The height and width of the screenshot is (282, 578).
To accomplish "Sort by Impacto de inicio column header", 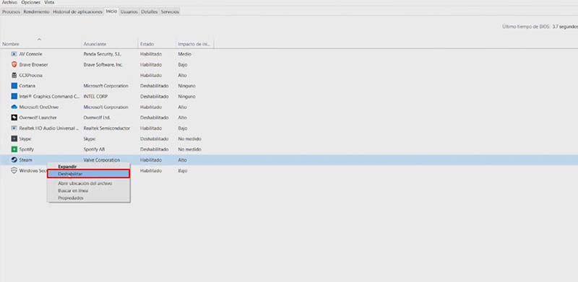I will click(194, 44).
